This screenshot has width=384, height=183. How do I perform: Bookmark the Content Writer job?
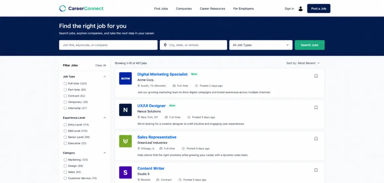click(316, 170)
